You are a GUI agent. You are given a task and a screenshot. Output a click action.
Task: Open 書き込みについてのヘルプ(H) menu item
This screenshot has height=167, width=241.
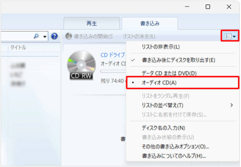point(182,156)
